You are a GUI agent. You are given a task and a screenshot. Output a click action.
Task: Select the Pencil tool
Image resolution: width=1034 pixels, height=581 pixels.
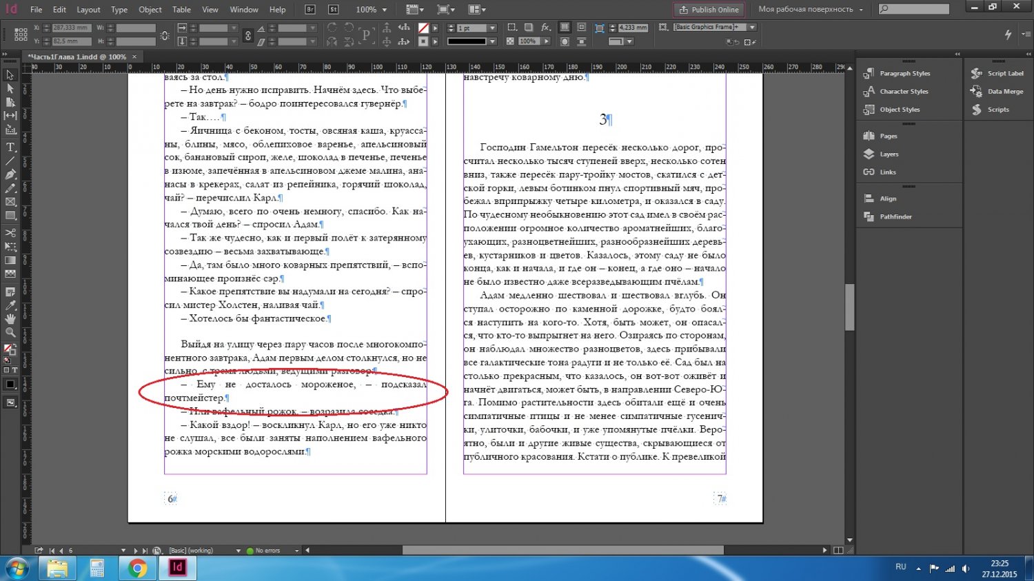10,188
